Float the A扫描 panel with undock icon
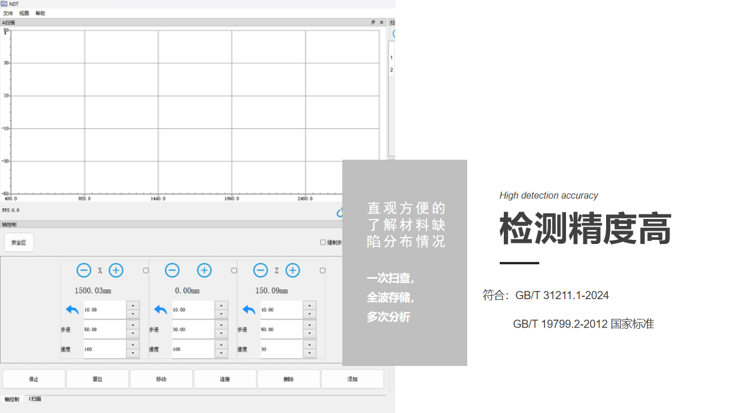 click(x=373, y=23)
